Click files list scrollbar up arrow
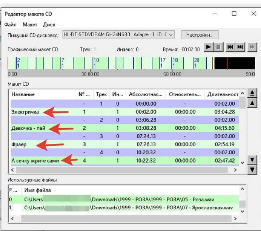Image resolution: width=261 pixels, height=231 pixels. click(x=243, y=189)
